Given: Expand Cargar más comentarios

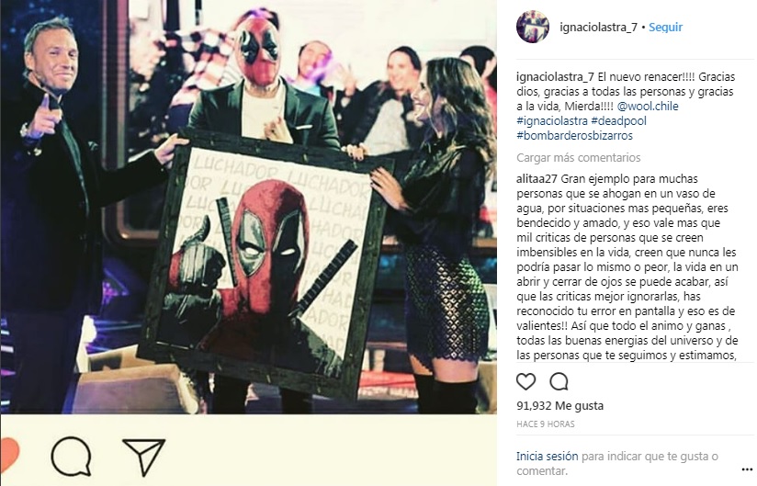Looking at the screenshot, I should (579, 158).
